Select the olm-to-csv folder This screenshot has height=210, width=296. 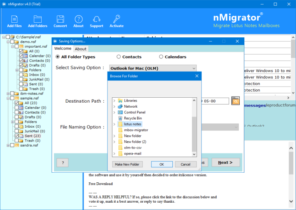pos(133,148)
